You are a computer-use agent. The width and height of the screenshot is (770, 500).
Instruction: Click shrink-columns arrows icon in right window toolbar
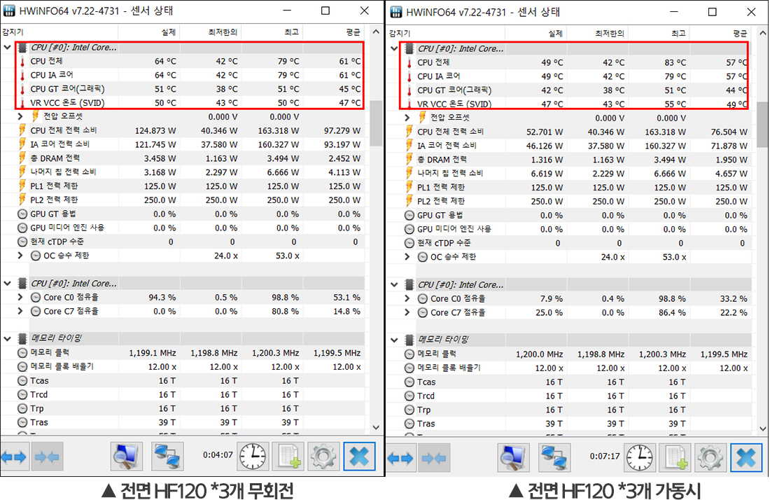[433, 458]
